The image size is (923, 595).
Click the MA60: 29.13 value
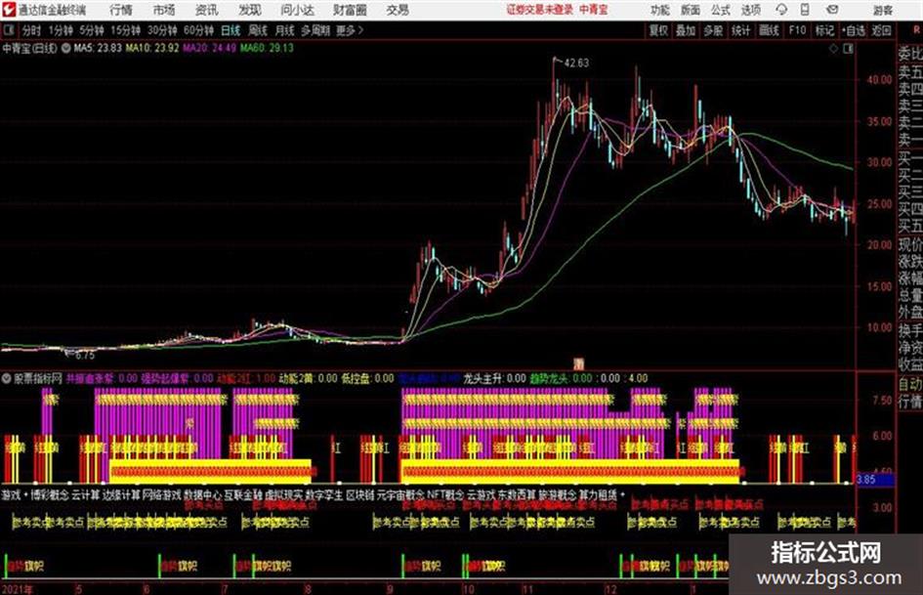(x=267, y=48)
